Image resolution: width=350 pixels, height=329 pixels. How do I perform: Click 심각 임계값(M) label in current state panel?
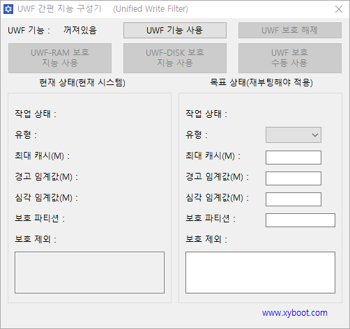point(47,198)
